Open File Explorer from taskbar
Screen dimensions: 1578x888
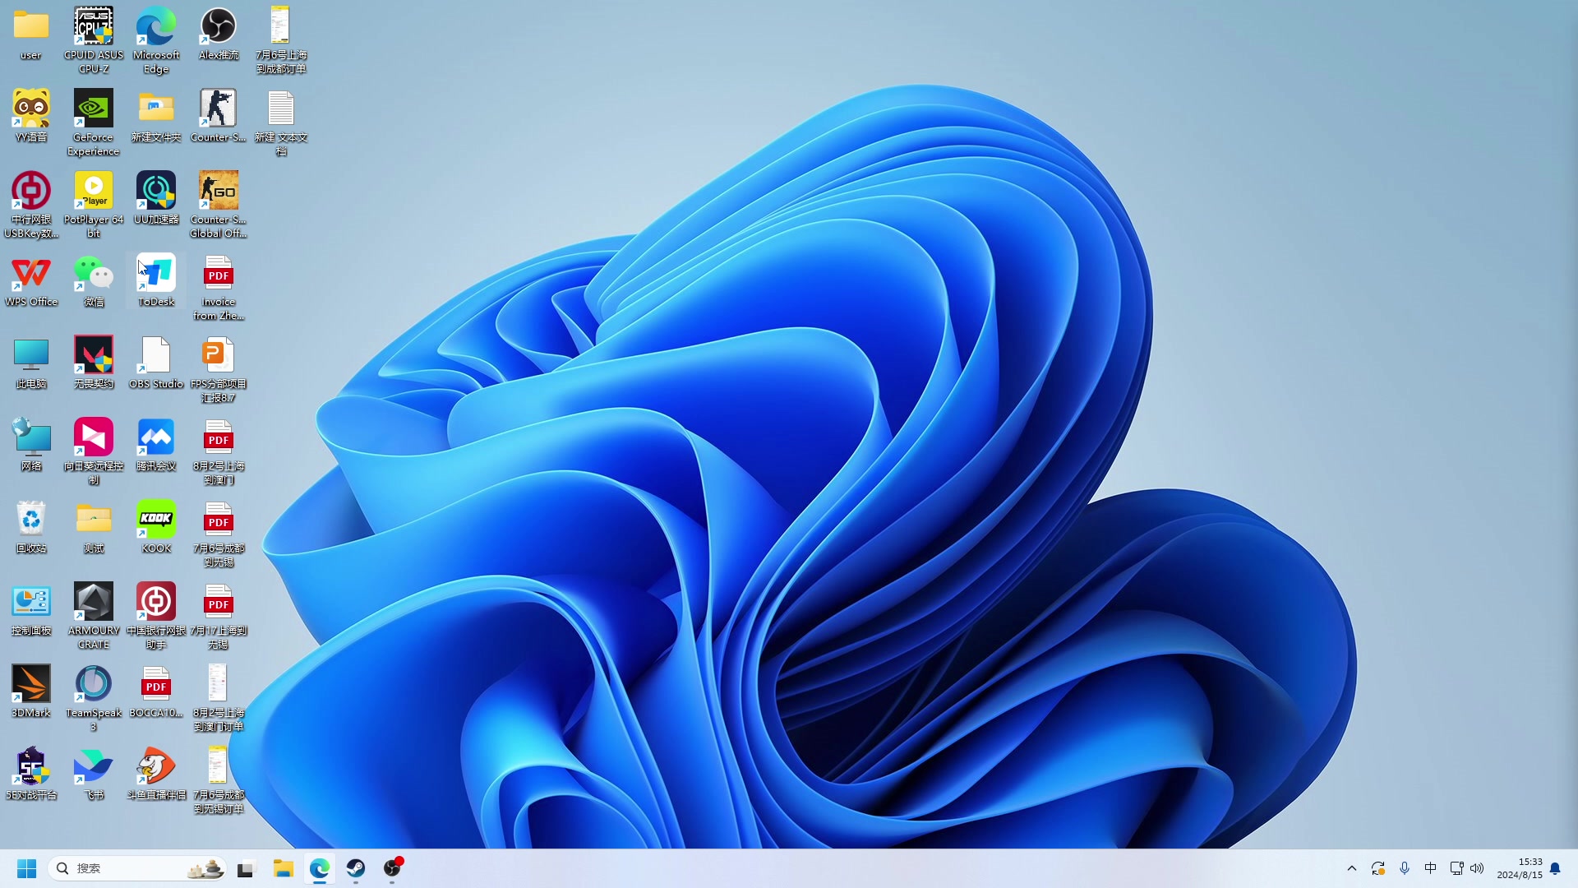(x=283, y=867)
